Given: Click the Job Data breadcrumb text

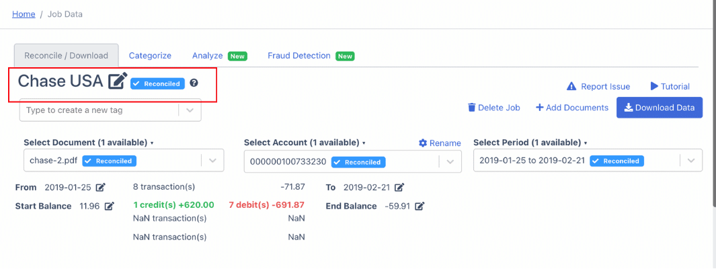Looking at the screenshot, I should coord(65,14).
